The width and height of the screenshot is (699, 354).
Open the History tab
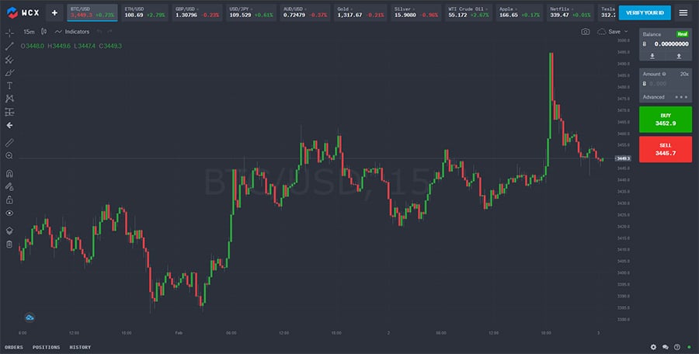coord(80,347)
